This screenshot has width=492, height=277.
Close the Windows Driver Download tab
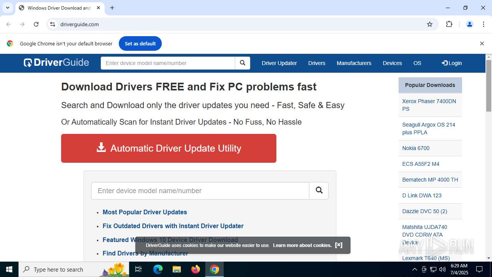click(98, 8)
